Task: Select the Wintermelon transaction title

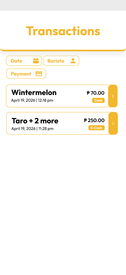Action: click(34, 93)
